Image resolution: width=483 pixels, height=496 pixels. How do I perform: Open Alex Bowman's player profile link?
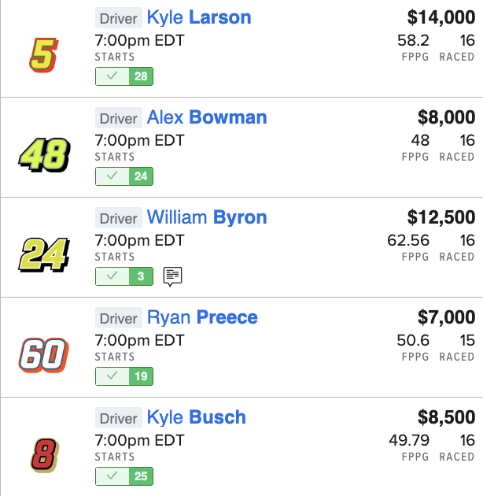(207, 117)
